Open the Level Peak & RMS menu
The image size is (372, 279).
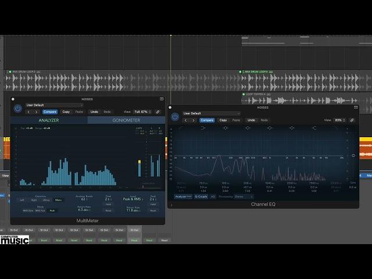pos(133,199)
